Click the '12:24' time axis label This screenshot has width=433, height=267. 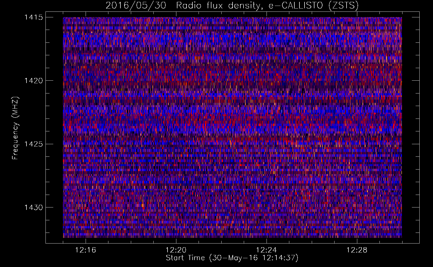coord(267,250)
